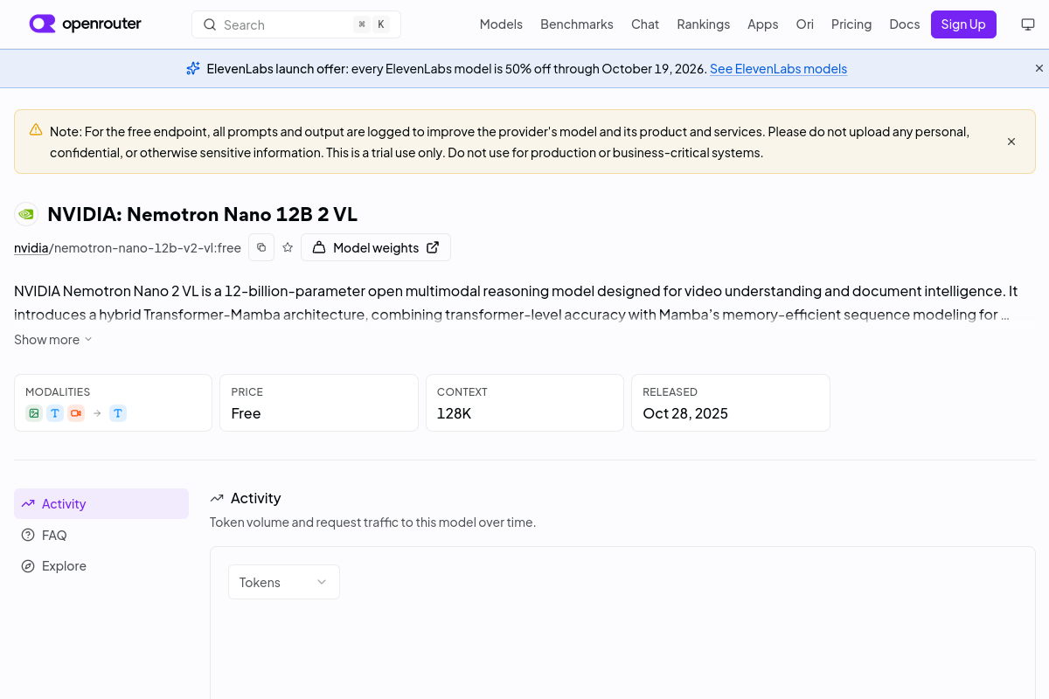Toggle the display theme monitor icon

point(1028,24)
